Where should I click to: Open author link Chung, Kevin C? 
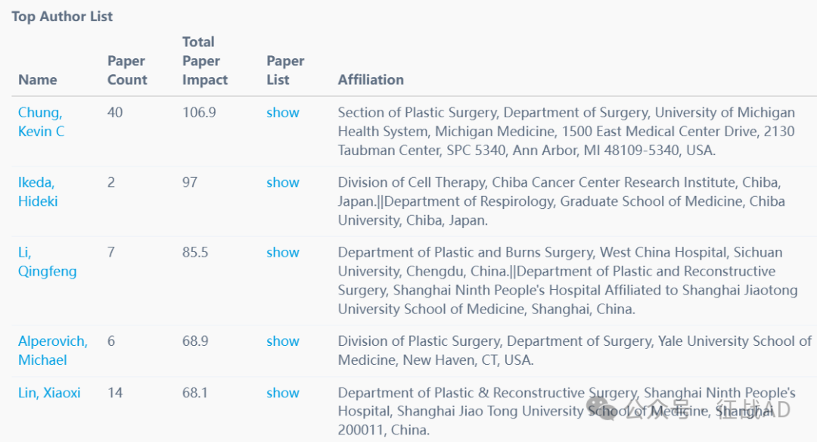pyautogui.click(x=41, y=122)
